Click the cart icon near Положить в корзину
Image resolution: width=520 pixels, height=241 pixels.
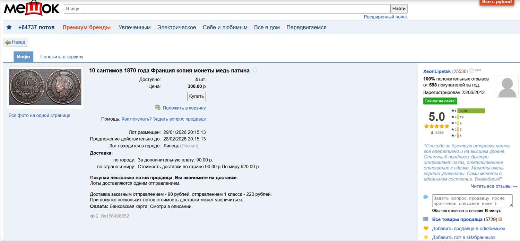(x=157, y=108)
